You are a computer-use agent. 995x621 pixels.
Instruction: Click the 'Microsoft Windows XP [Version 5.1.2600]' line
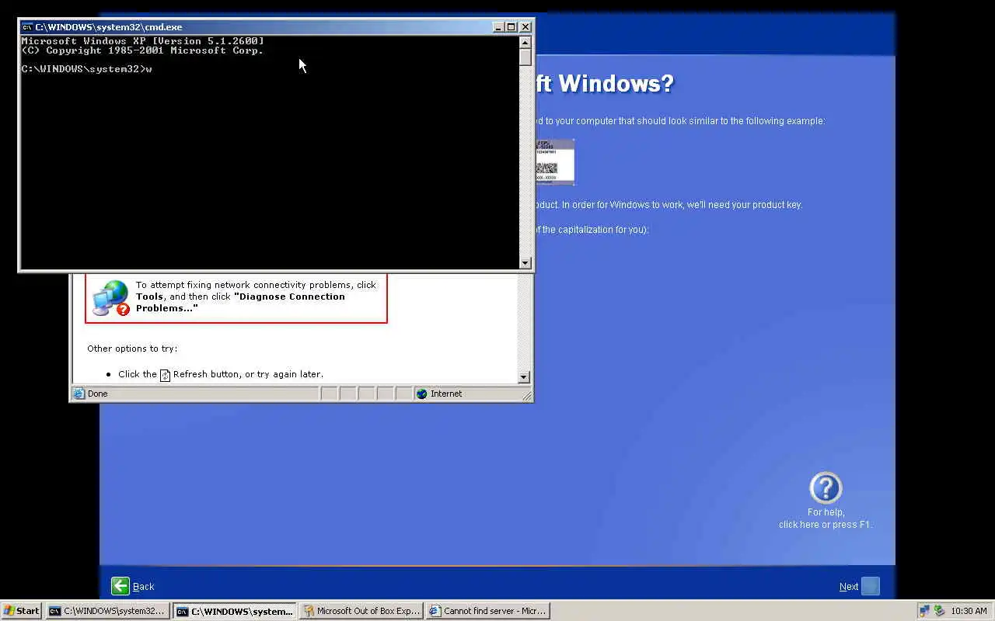(142, 41)
